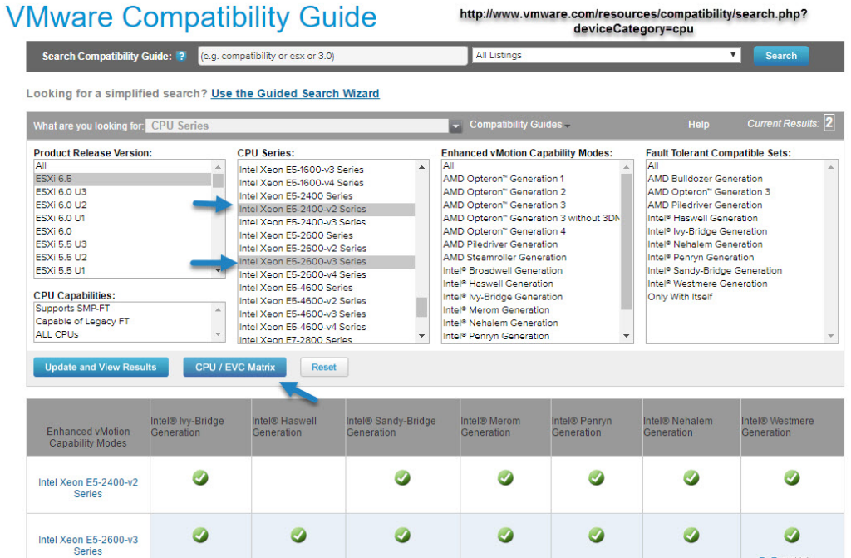Select Capable of Legacy FT

[123, 321]
